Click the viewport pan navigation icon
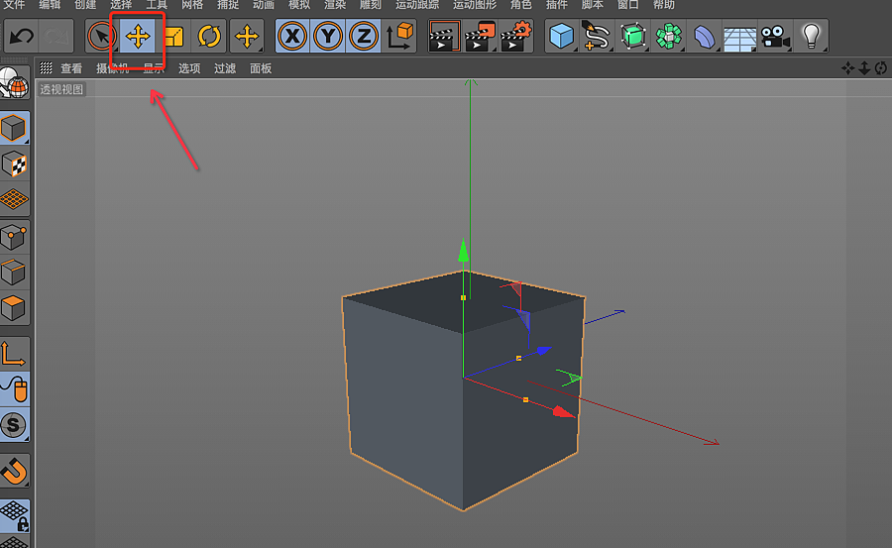This screenshot has width=892, height=548. pos(847,68)
